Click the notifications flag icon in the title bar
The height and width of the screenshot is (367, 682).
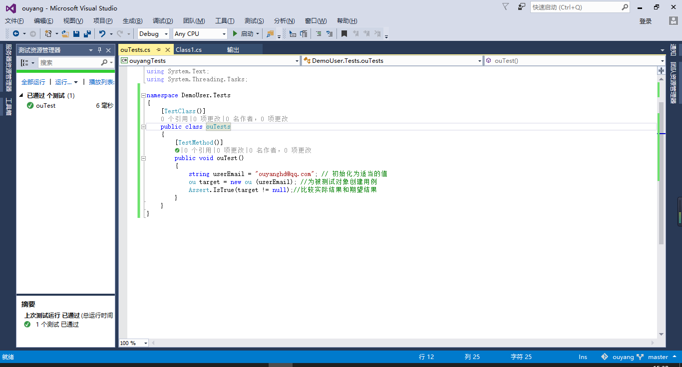point(505,7)
